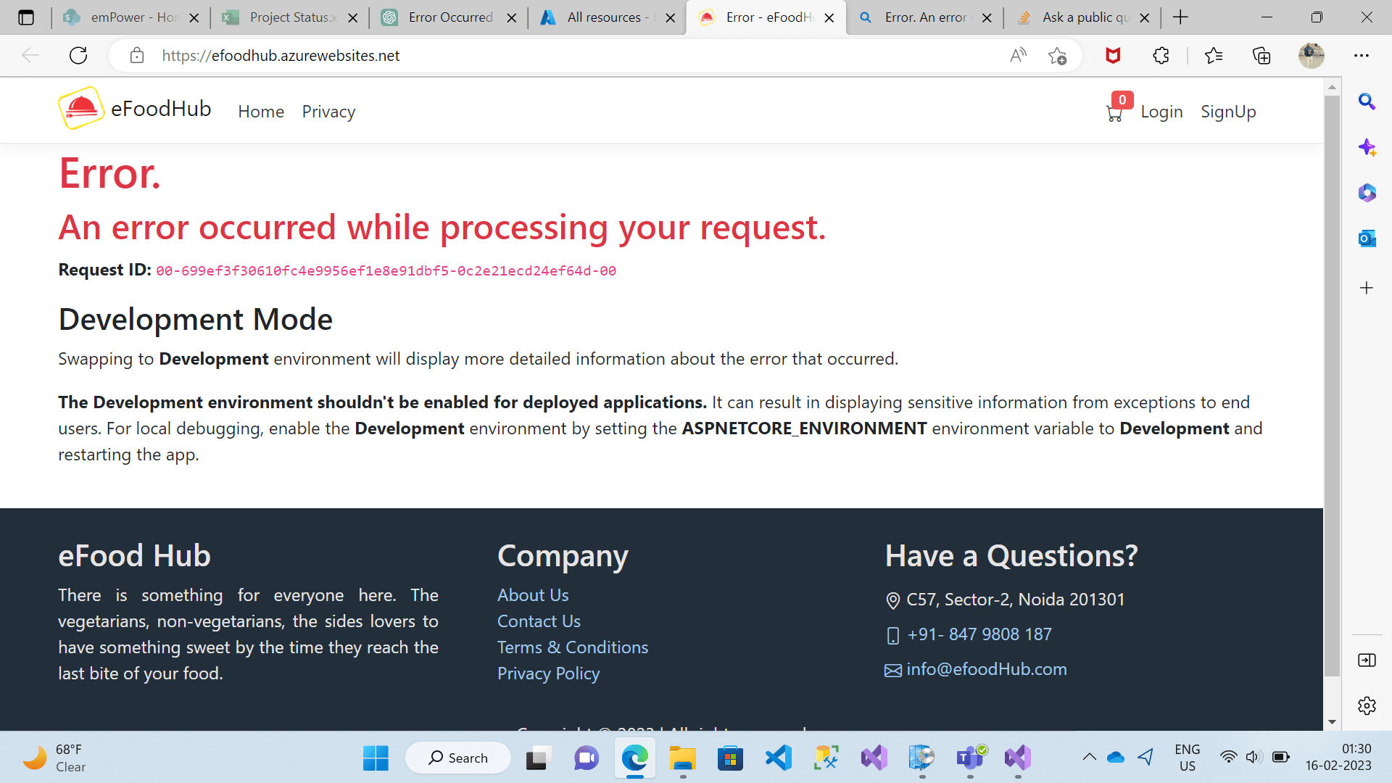
Task: Start read aloud from the address bar
Action: pos(1018,55)
